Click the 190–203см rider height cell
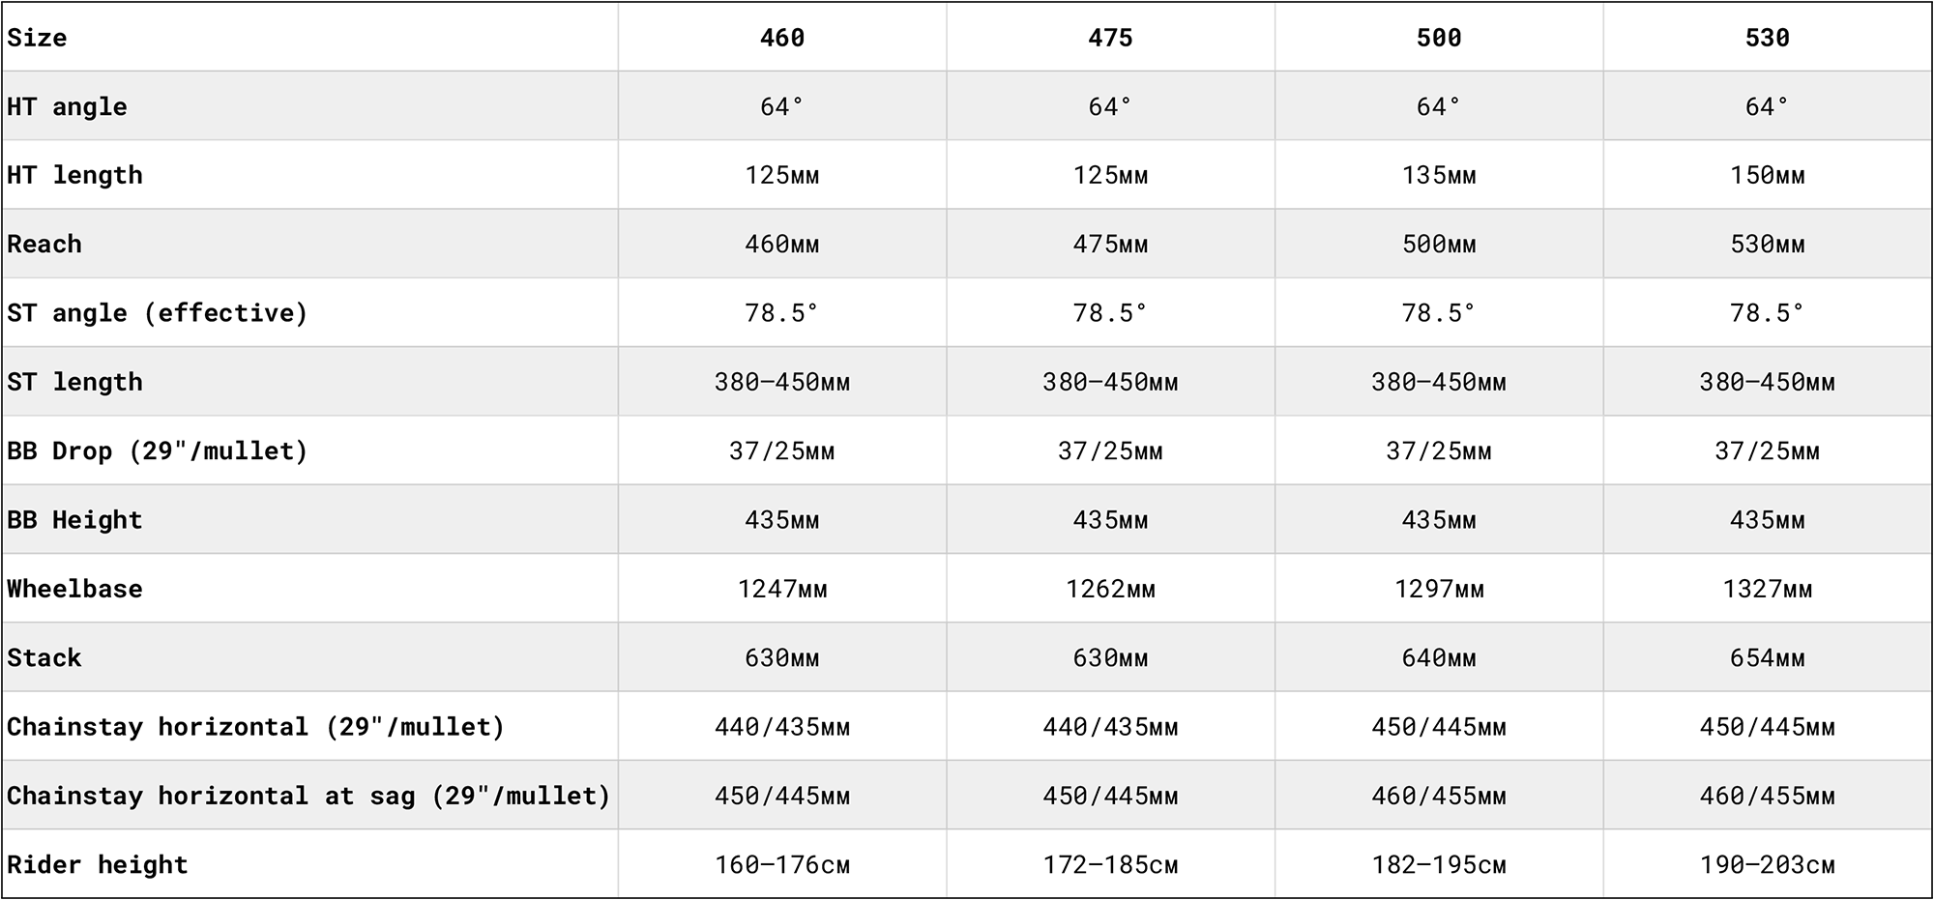The height and width of the screenshot is (900, 1934). point(1767,864)
